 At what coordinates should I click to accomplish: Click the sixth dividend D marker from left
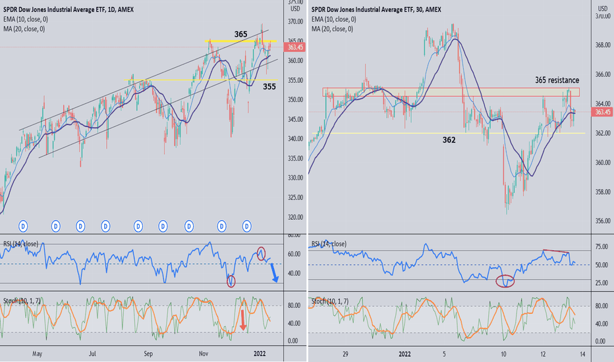pyautogui.click(x=163, y=226)
